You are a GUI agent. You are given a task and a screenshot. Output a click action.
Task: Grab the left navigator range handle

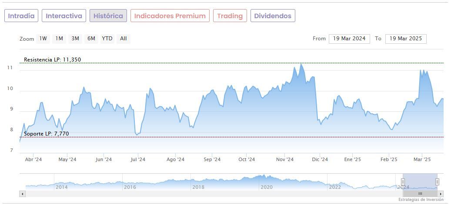(403, 182)
